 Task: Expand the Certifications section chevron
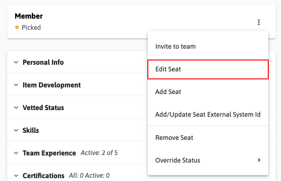16,176
